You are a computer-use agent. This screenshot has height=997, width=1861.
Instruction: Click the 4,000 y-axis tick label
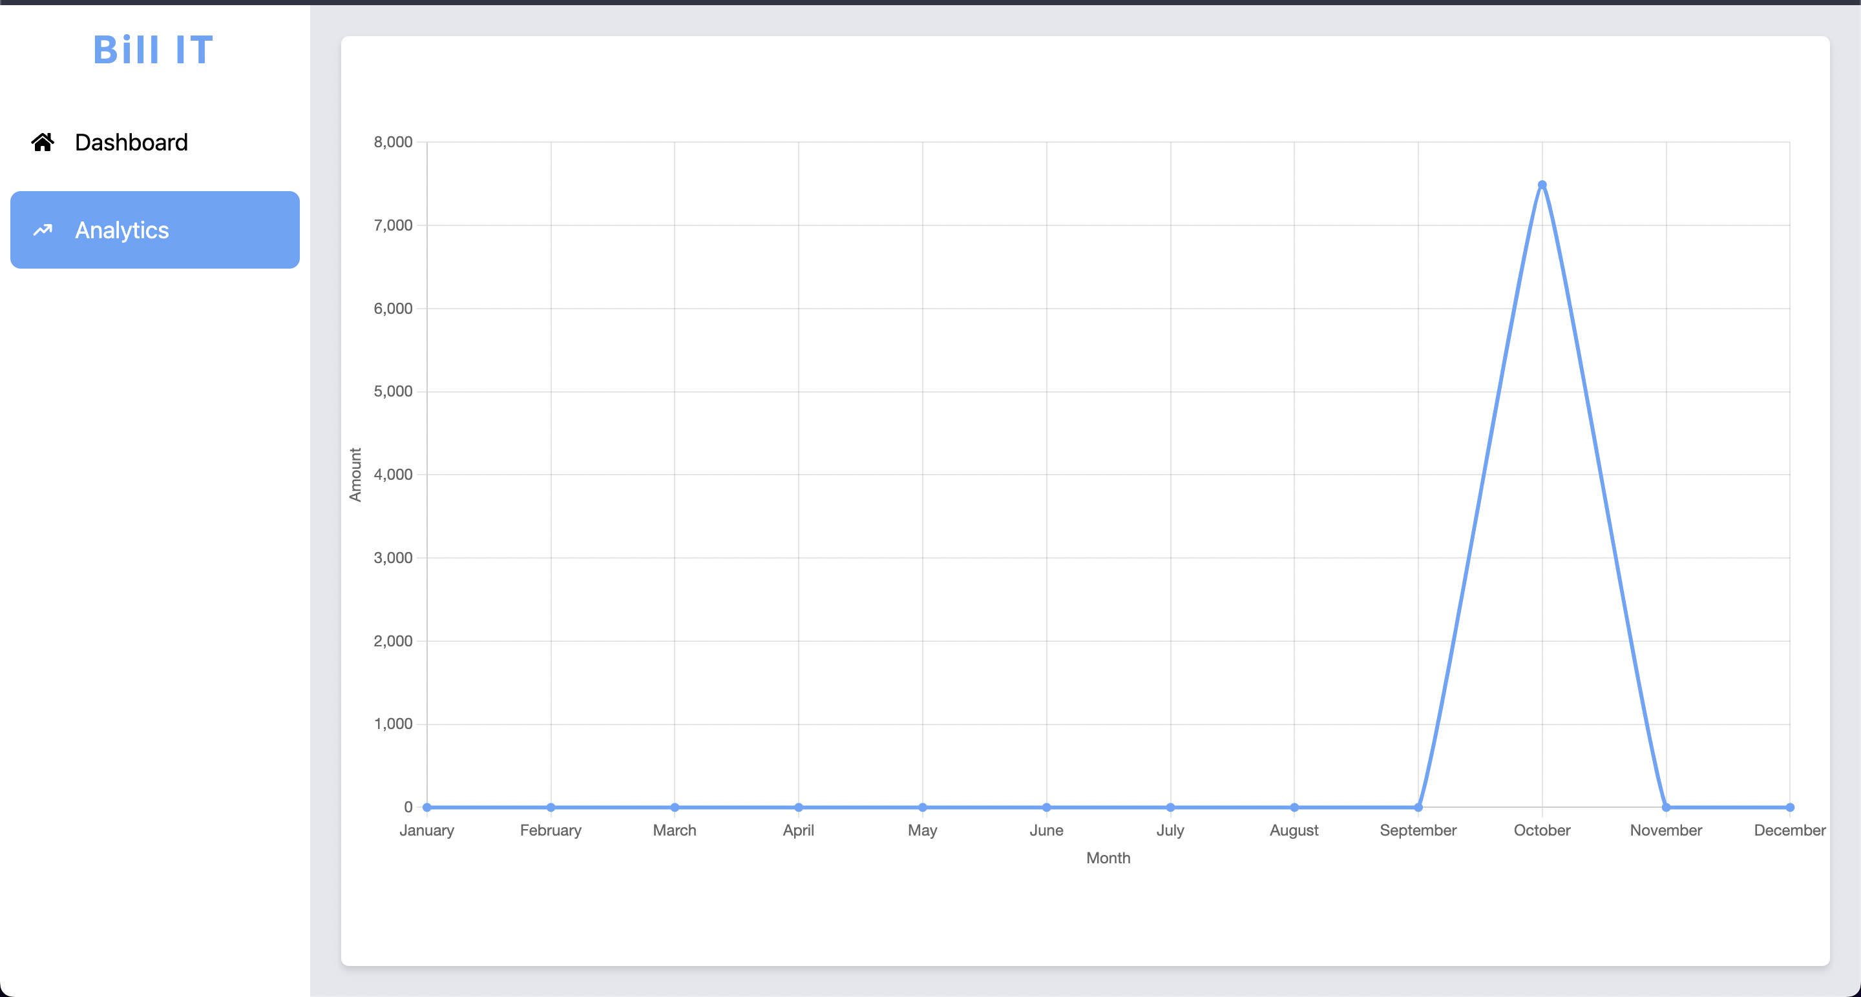(x=393, y=475)
